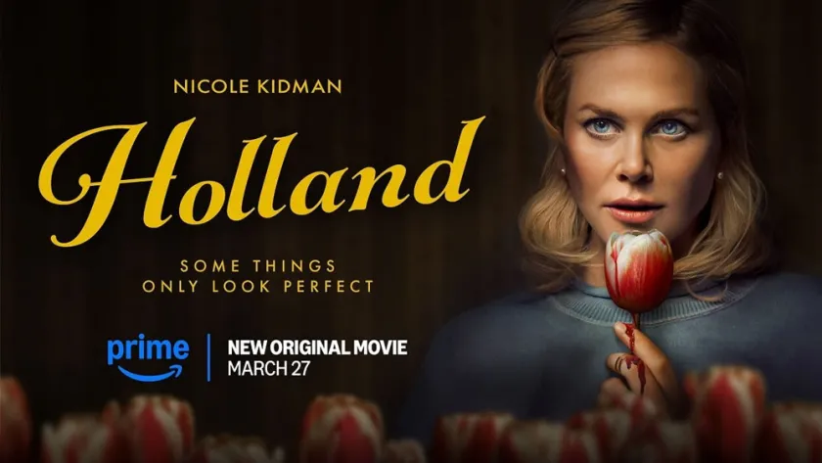Click the red and white tulip bloom being held
This screenshot has height=463, width=822.
638,270
